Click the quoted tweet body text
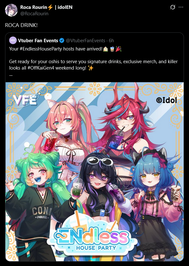The image size is (189, 266). pyautogui.click(x=93, y=58)
